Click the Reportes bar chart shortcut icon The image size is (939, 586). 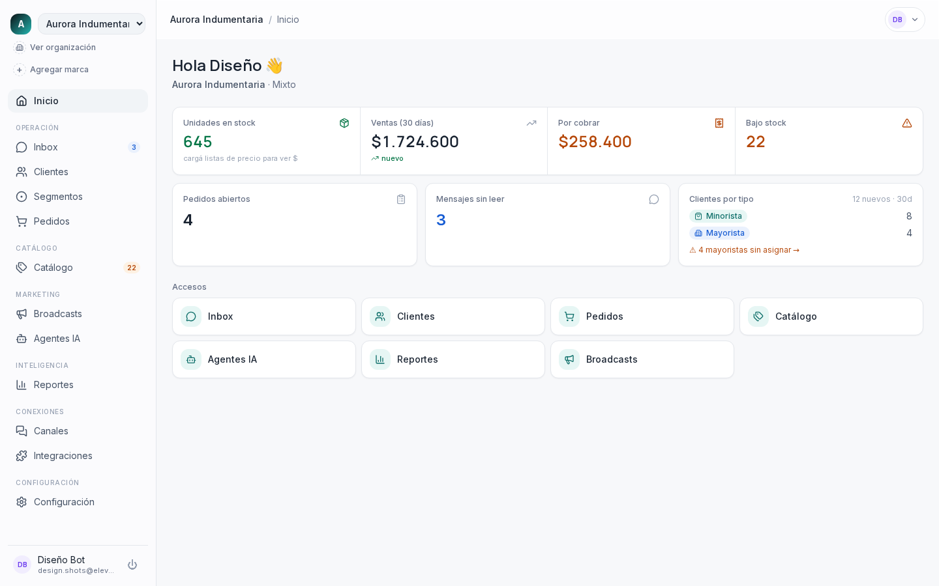pyautogui.click(x=380, y=359)
